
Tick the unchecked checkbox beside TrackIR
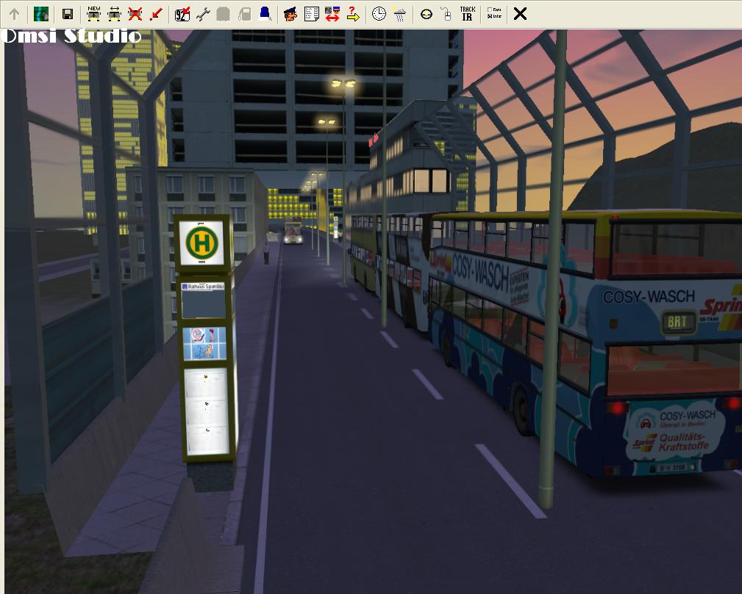coord(490,10)
